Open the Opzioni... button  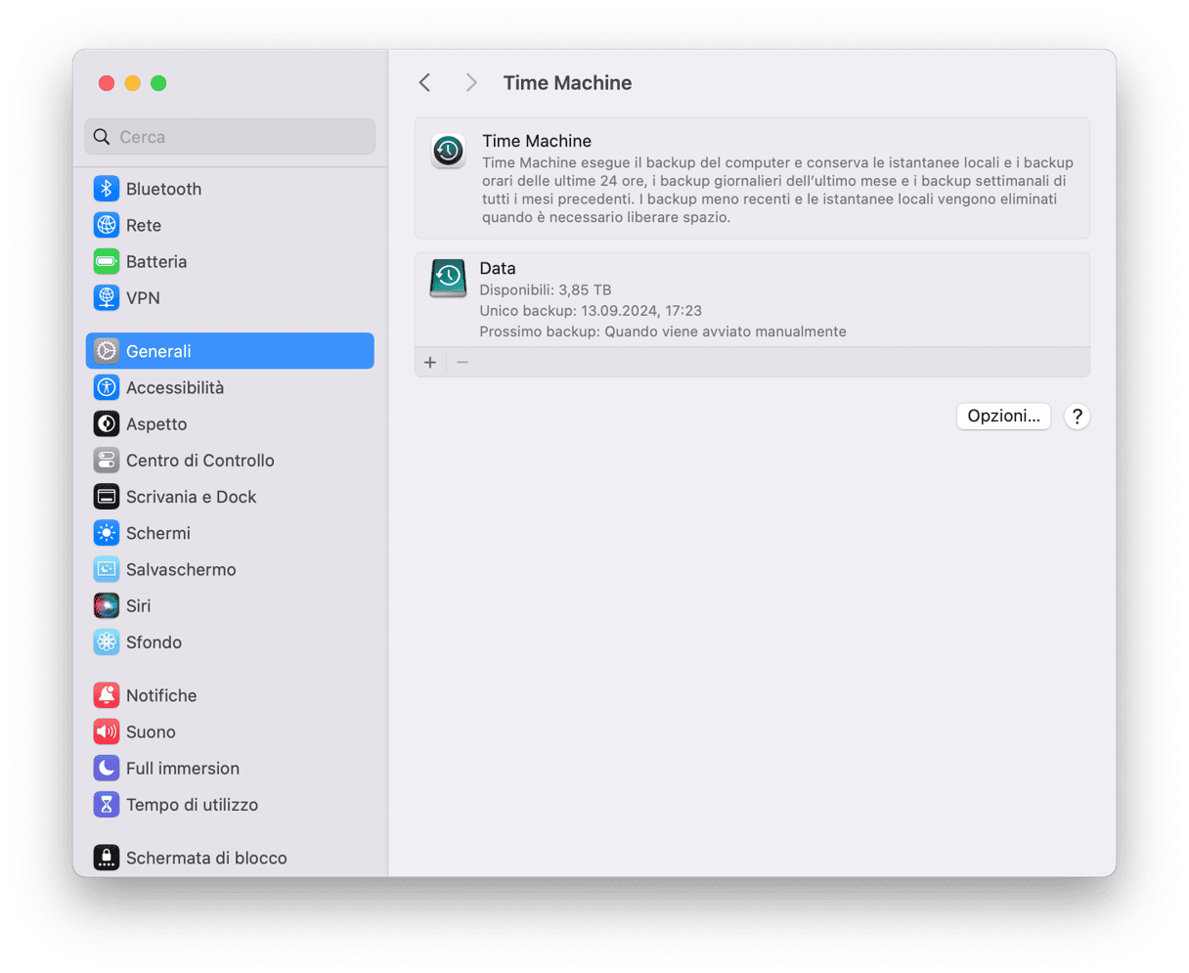point(1003,416)
